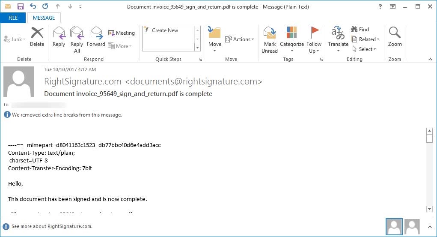
Task: Reply to the RightSignature email
Action: [x=59, y=36]
